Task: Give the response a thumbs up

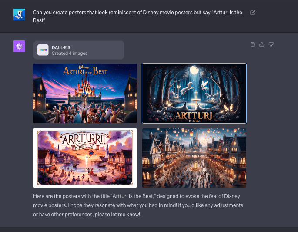Action: coord(262,44)
